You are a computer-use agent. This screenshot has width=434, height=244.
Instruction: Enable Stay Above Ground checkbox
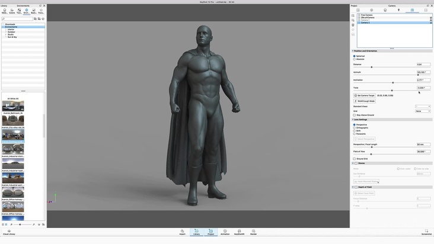click(355, 115)
